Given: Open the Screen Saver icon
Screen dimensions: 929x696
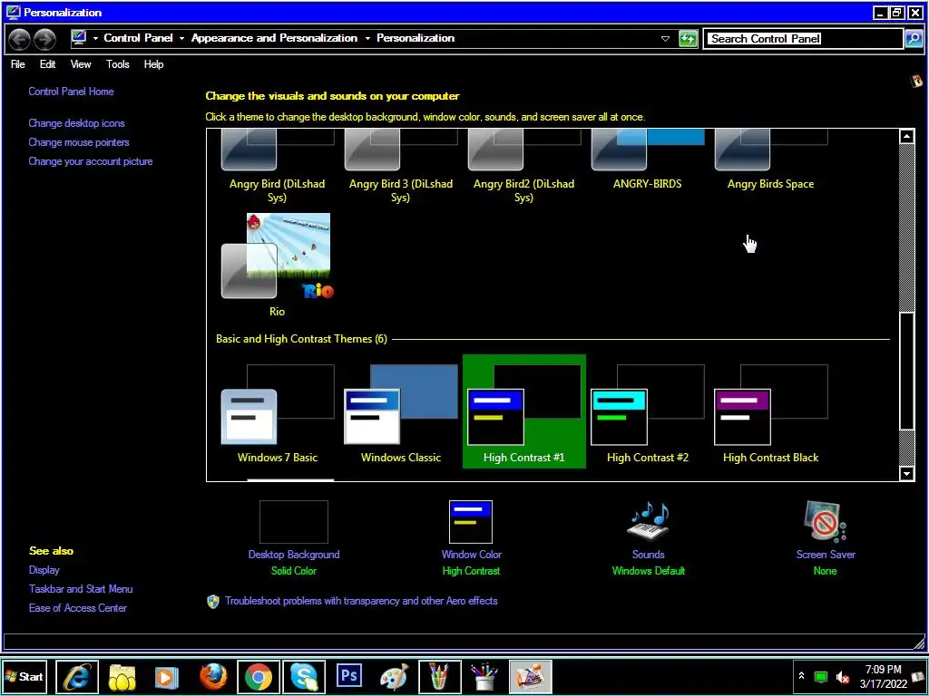Looking at the screenshot, I should click(826, 522).
